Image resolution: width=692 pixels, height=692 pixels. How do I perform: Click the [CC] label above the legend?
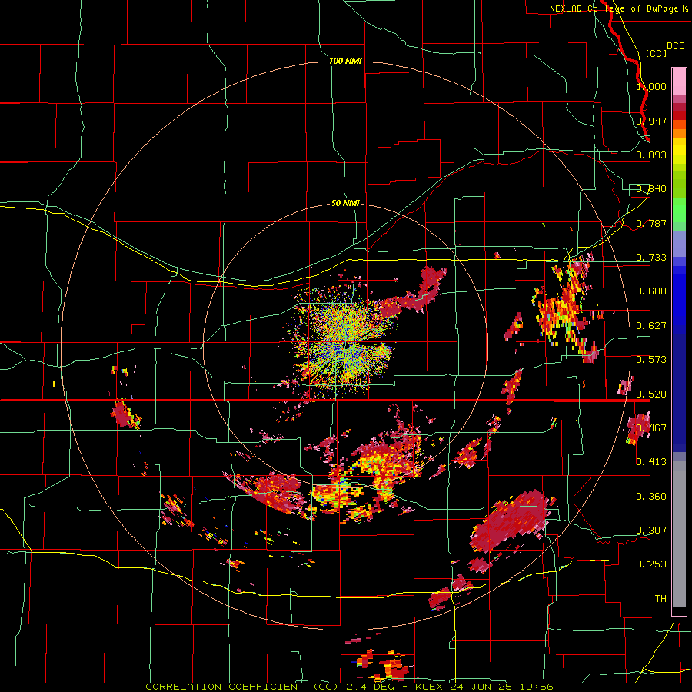click(x=657, y=53)
